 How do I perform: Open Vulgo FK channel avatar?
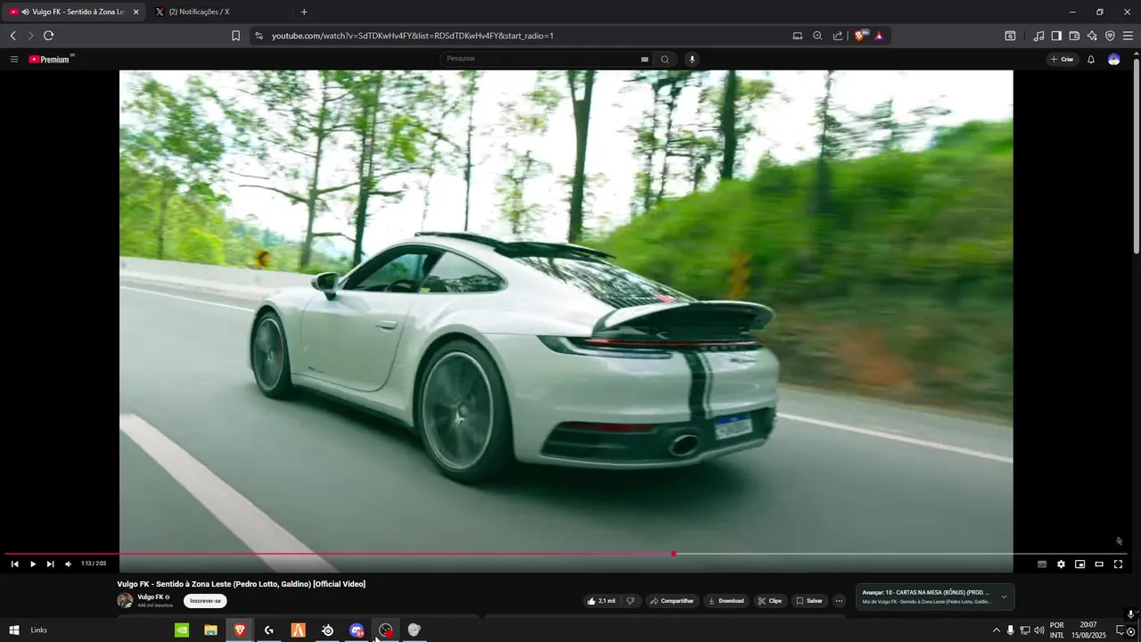tap(125, 601)
